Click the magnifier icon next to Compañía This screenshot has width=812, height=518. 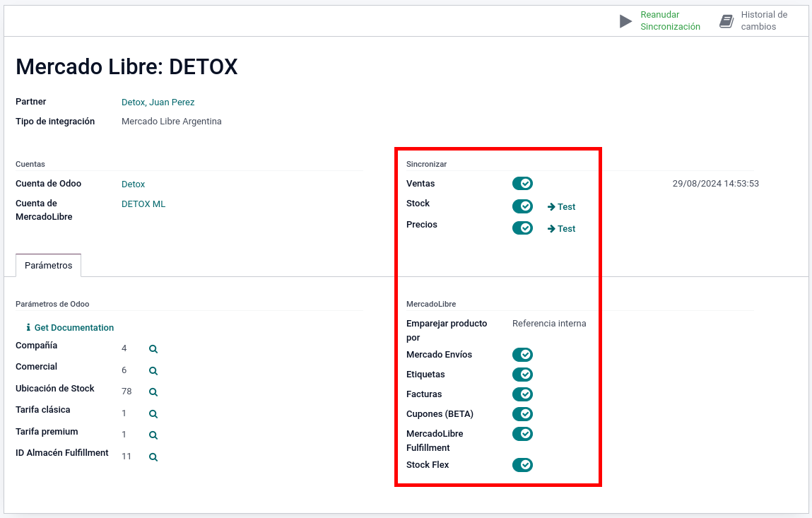[153, 349]
